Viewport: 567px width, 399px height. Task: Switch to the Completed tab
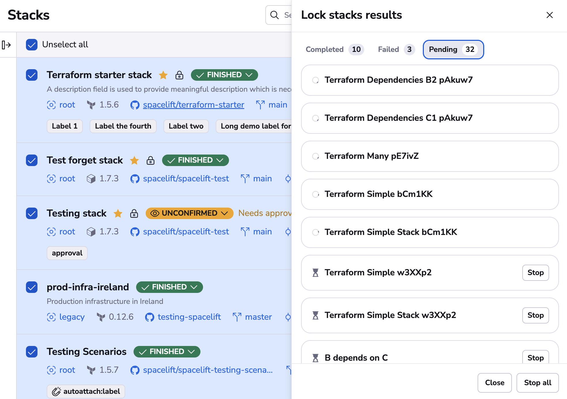(x=335, y=50)
